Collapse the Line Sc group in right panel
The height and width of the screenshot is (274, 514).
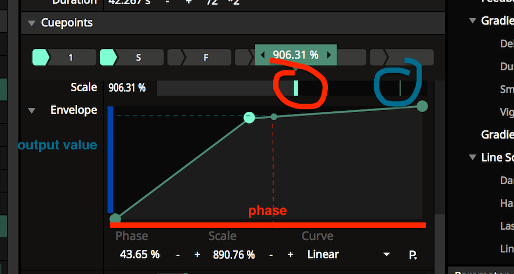473,157
